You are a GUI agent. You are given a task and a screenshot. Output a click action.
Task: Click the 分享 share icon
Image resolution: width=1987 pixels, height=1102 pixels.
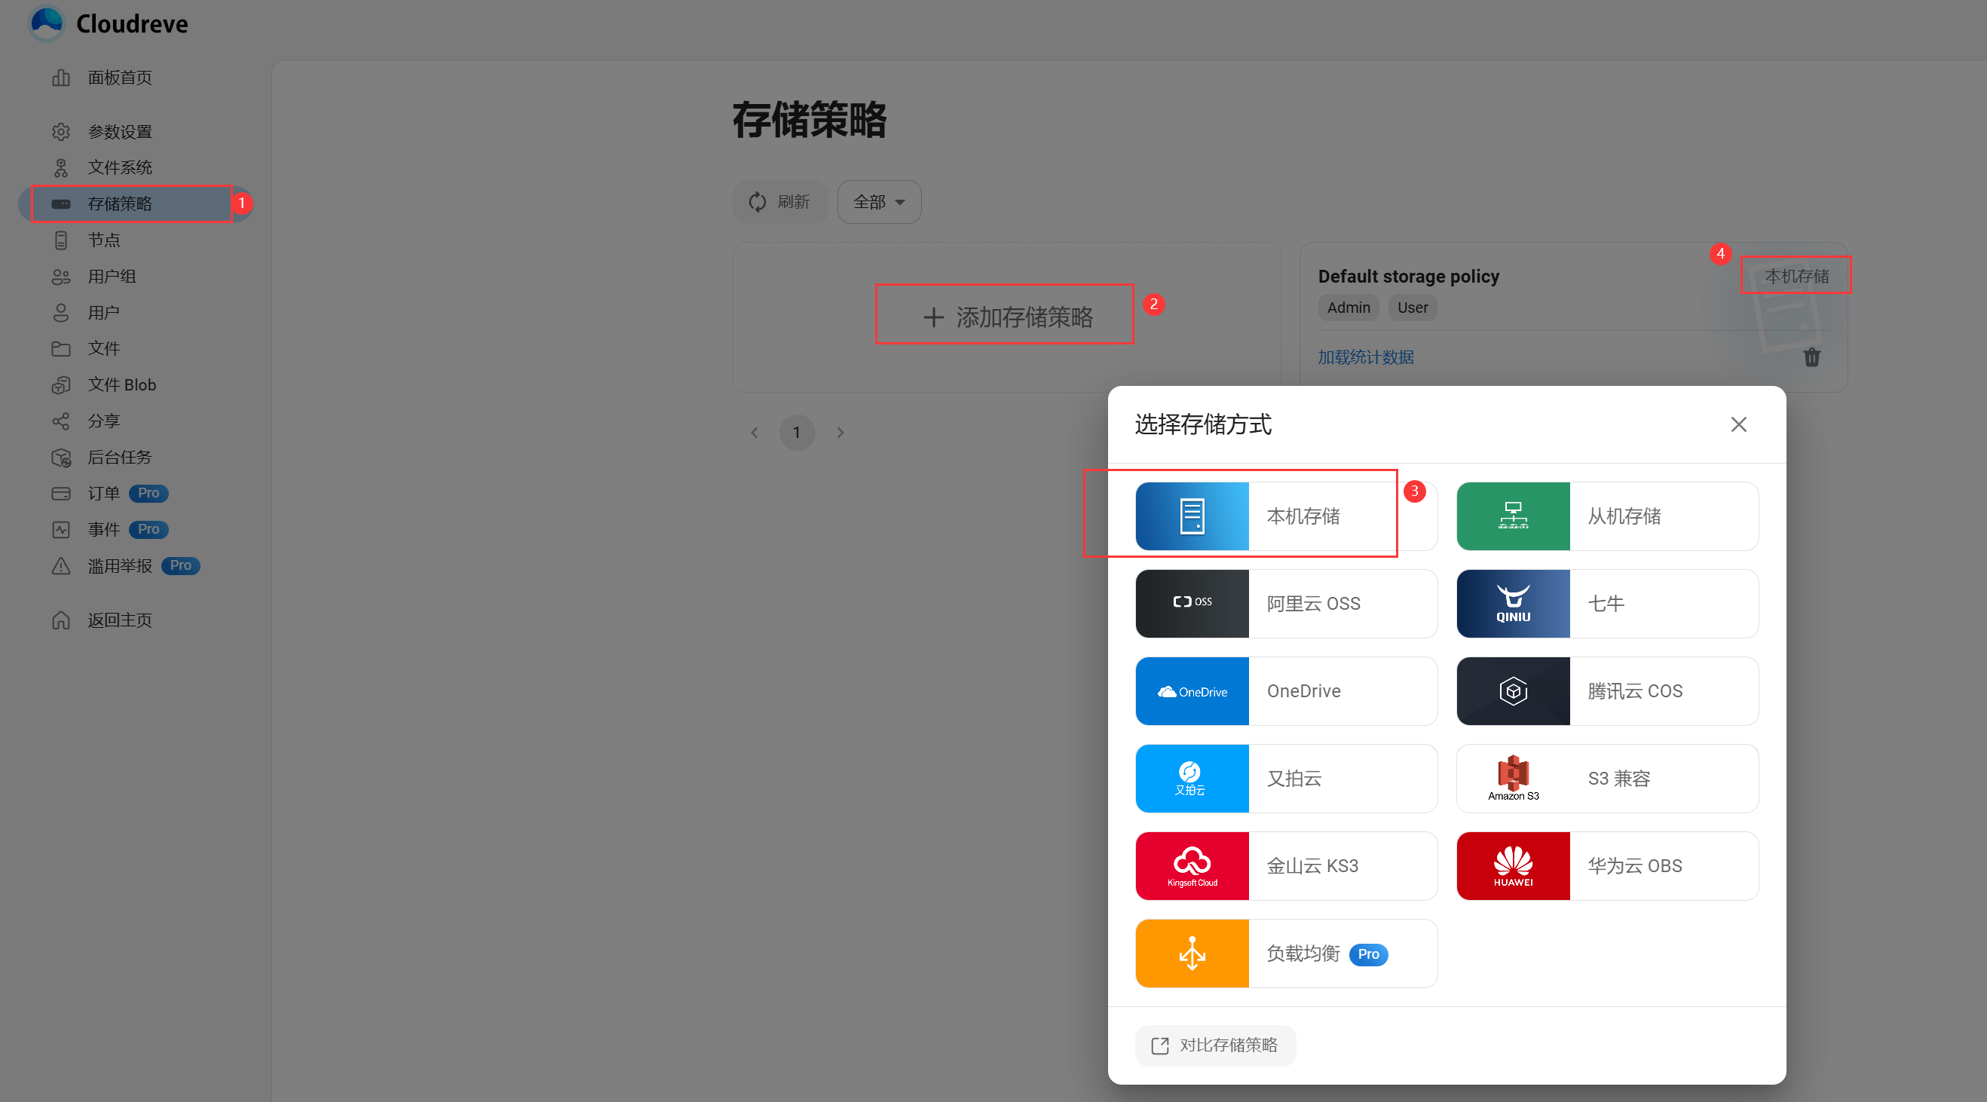61,421
